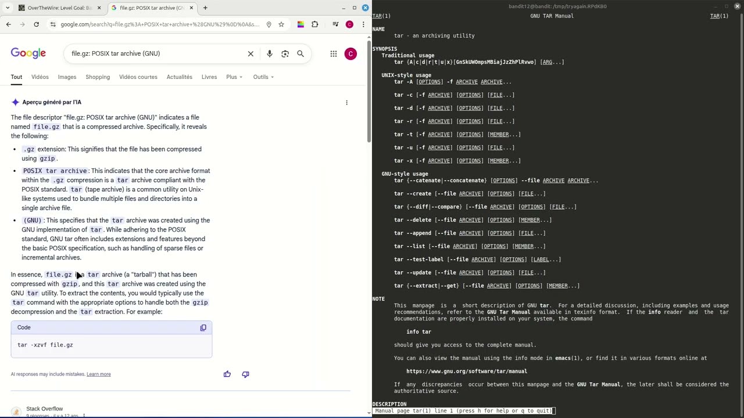The width and height of the screenshot is (744, 418).
Task: Click into the Google search box
Action: click(x=154, y=53)
